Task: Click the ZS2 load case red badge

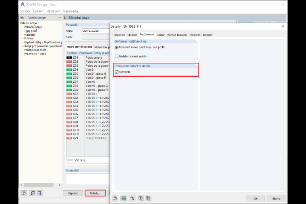Action: 69,62
